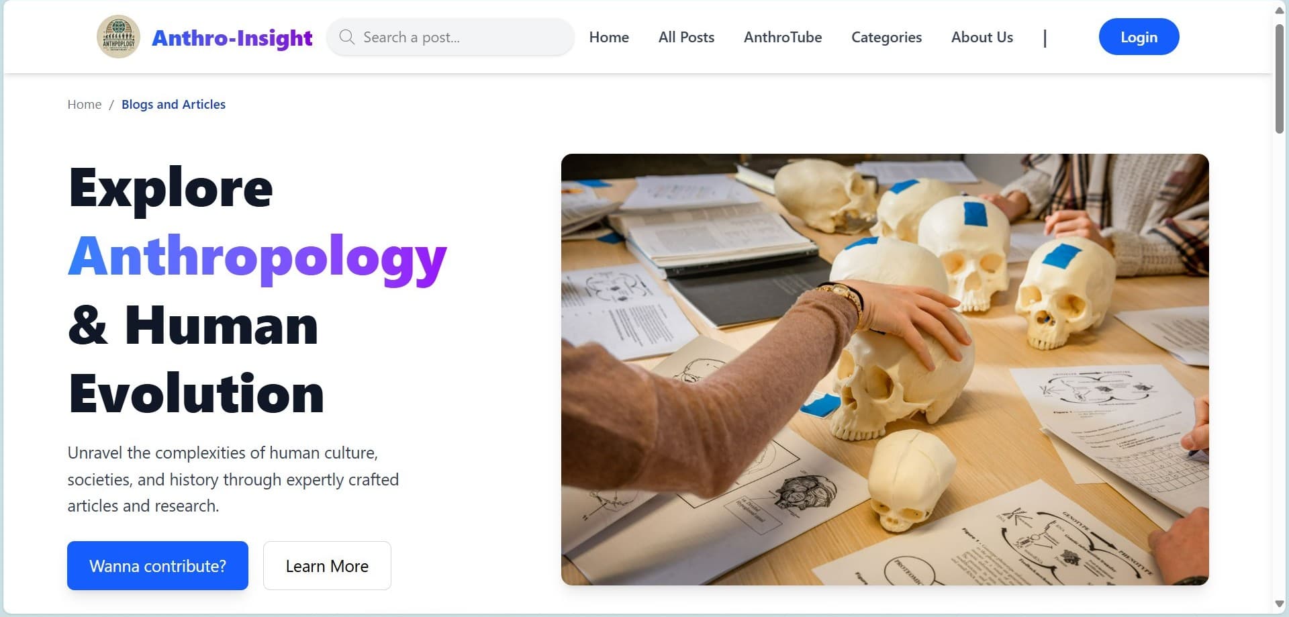
Task: Click the scrollbar up arrow
Action: pos(1280,10)
